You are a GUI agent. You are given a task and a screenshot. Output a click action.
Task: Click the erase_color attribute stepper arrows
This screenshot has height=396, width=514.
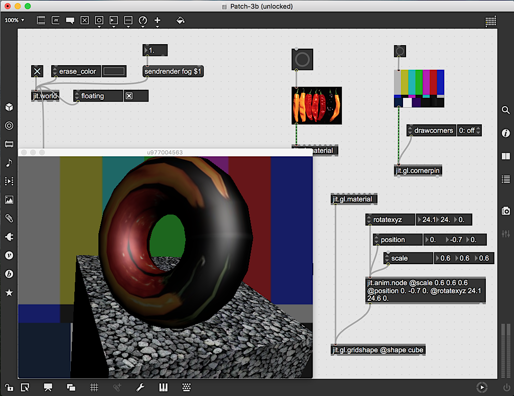coord(55,71)
